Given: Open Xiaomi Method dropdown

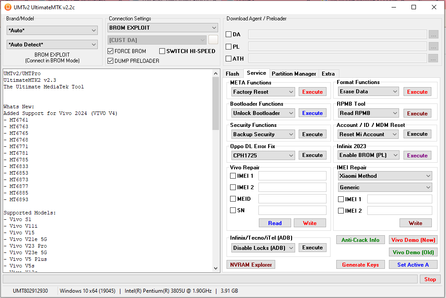Looking at the screenshot, I should (385, 176).
